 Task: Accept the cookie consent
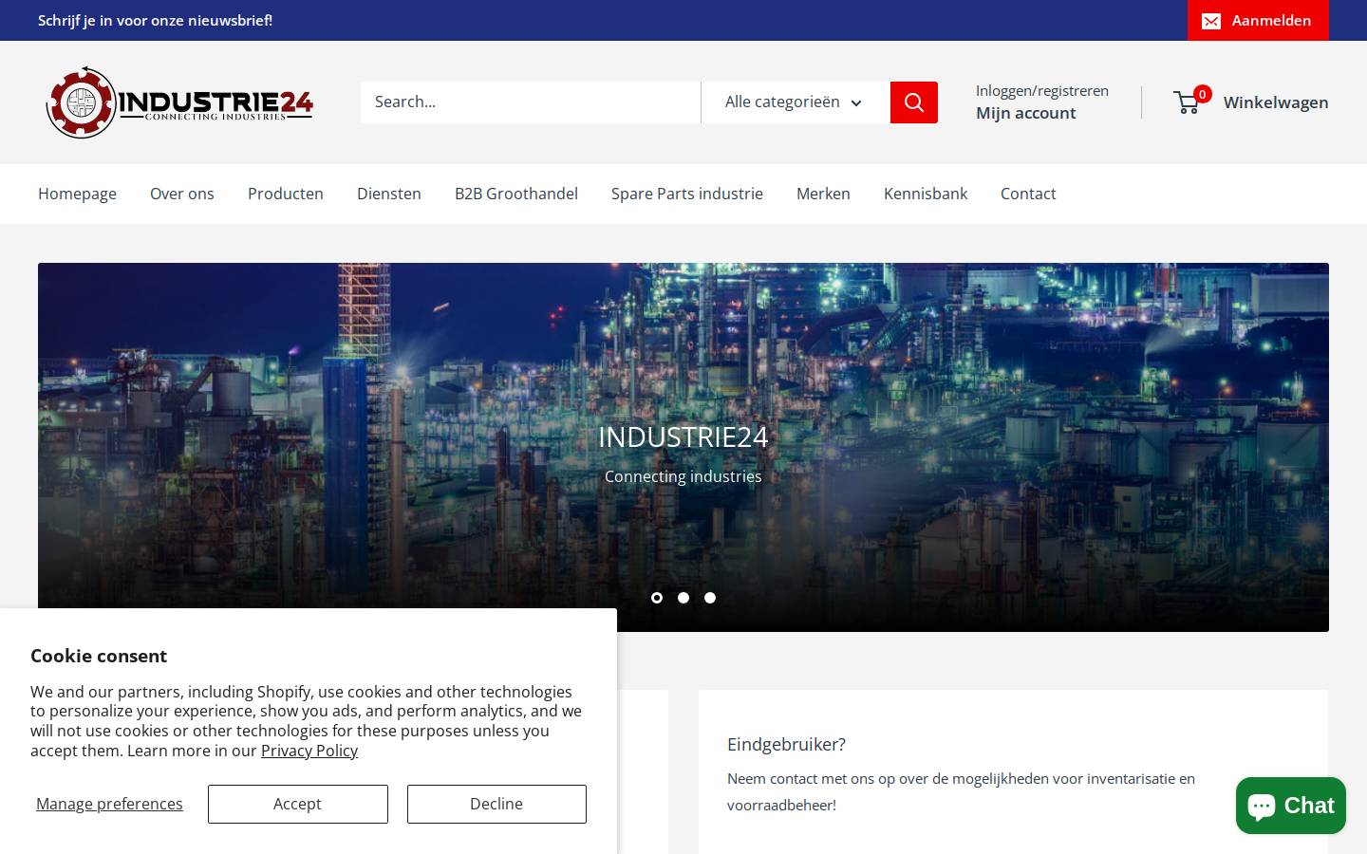[298, 804]
